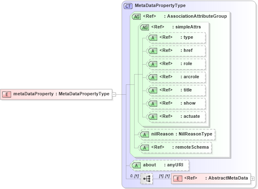Expand the AbstractMetaData element reference
Image resolution: width=258 pixels, height=189 pixels.
(x=253, y=179)
